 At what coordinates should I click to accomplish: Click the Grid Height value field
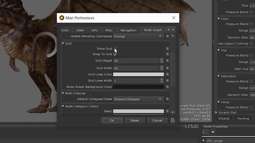point(136,61)
